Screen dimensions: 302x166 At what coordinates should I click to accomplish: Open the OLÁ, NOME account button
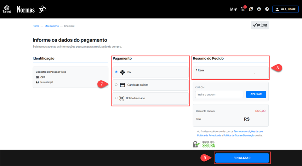tap(285, 9)
